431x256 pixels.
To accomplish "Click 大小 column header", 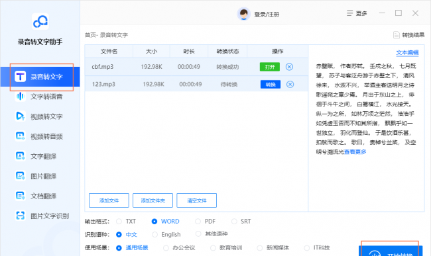I will pyautogui.click(x=151, y=51).
